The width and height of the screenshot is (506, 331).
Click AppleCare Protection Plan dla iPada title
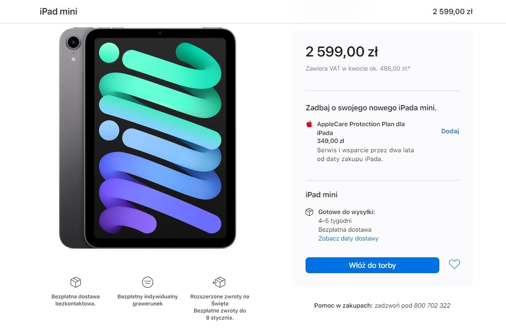tap(361, 128)
